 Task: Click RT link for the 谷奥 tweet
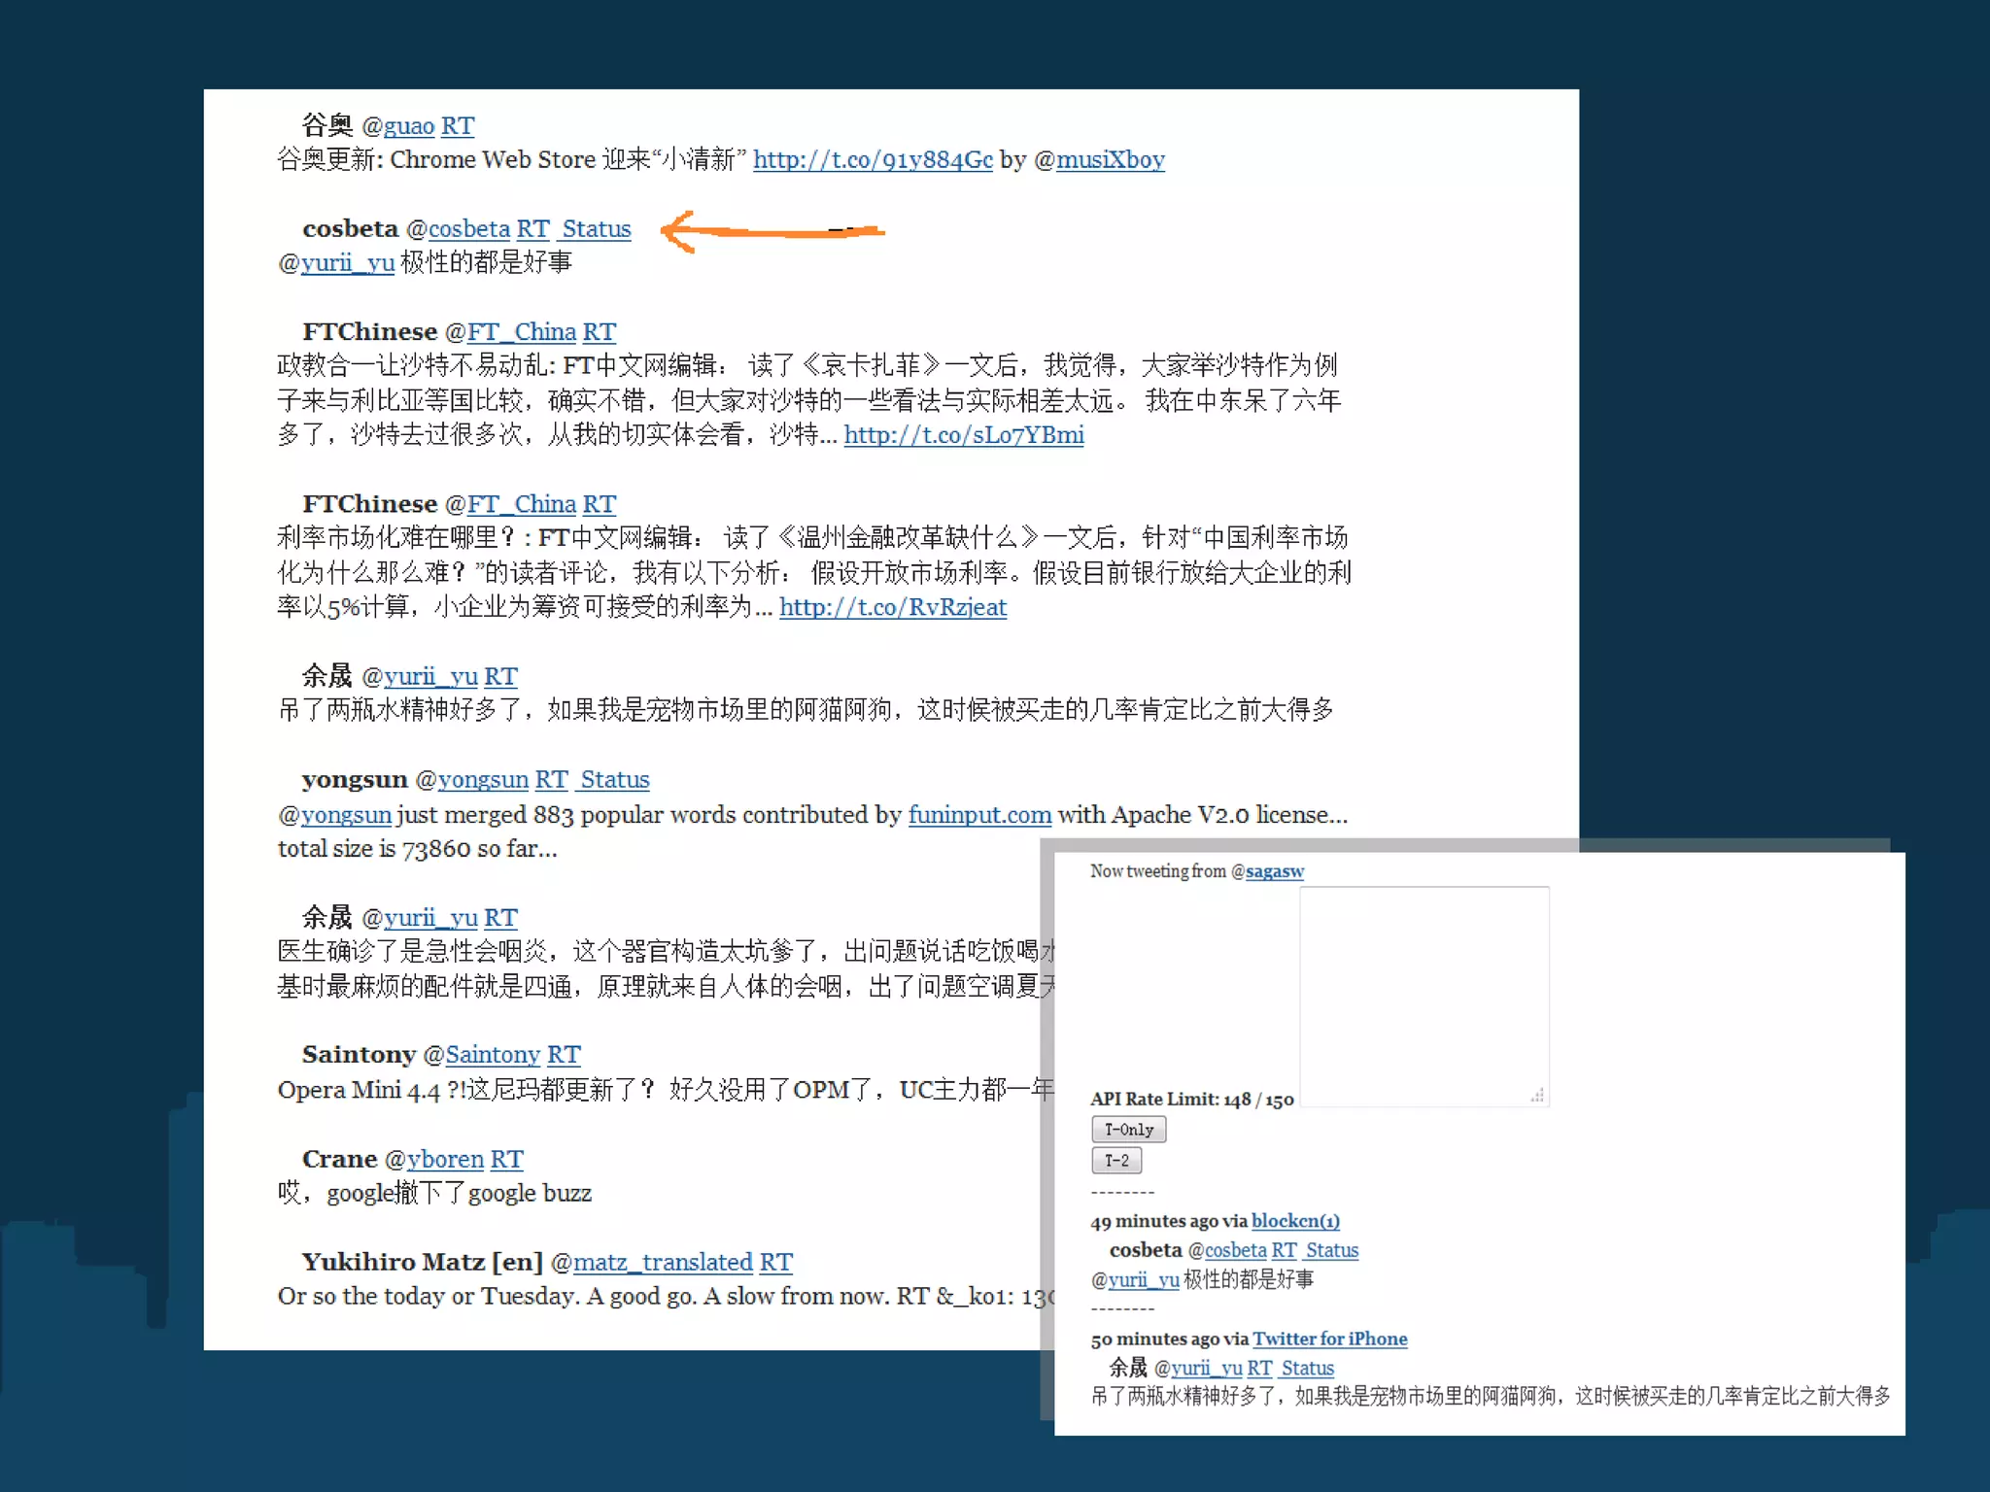(458, 125)
